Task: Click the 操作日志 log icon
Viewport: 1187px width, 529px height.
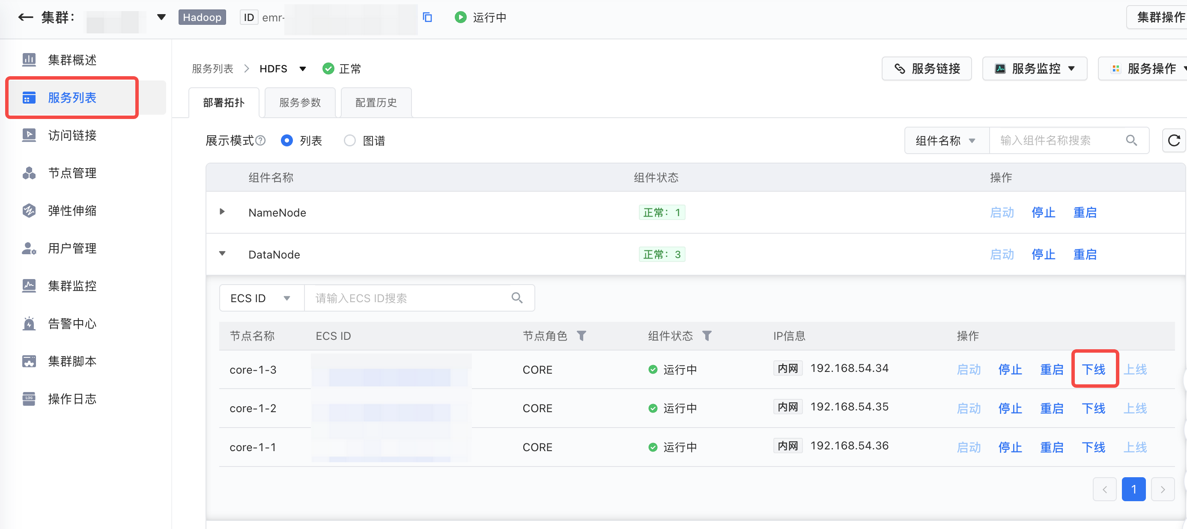Action: coord(29,399)
